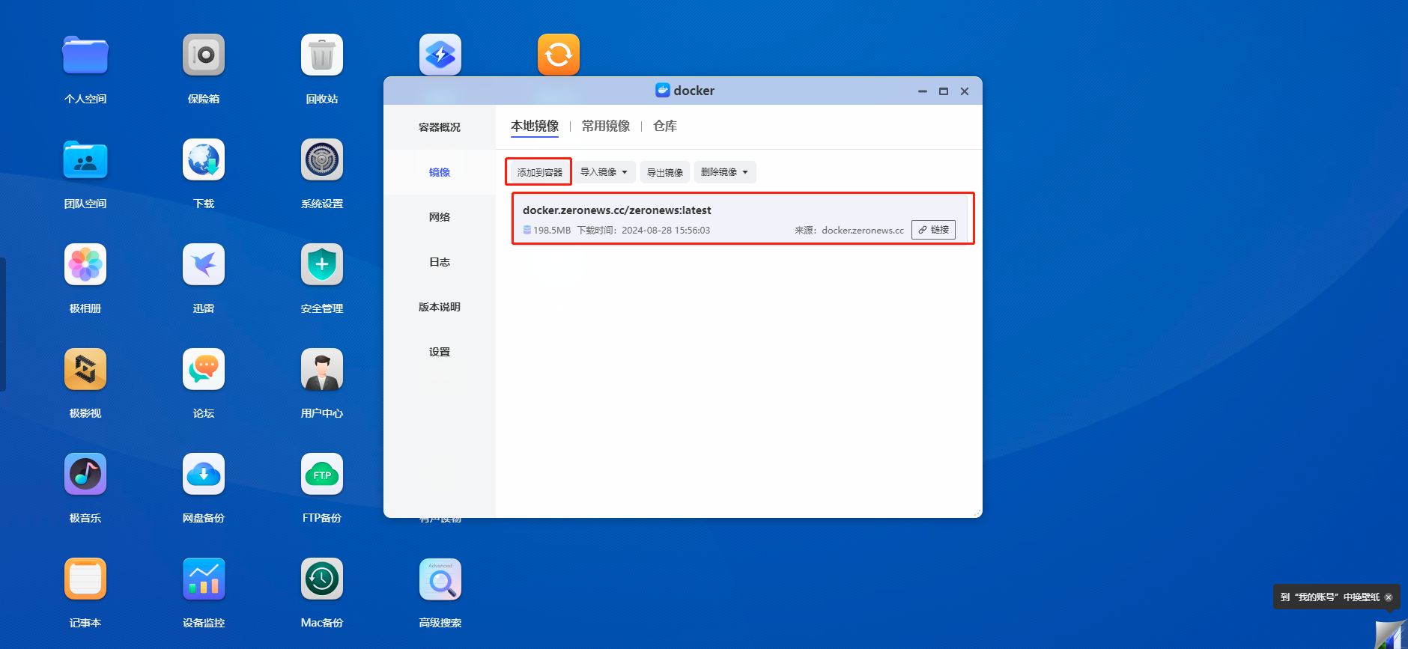Click the 导出镜像 button

tap(665, 172)
